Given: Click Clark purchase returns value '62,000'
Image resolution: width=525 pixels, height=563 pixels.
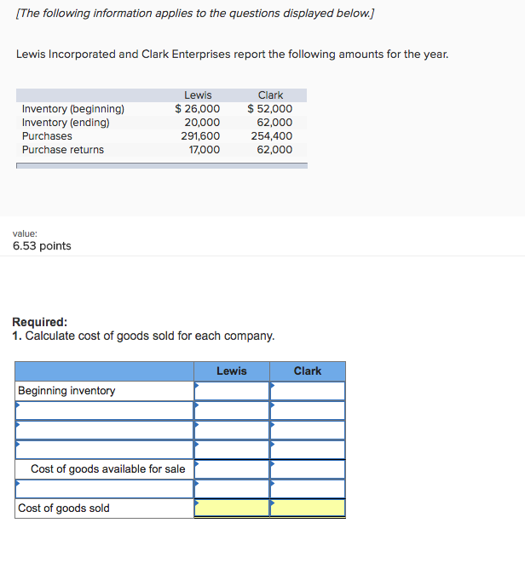Looking at the screenshot, I should (x=274, y=150).
